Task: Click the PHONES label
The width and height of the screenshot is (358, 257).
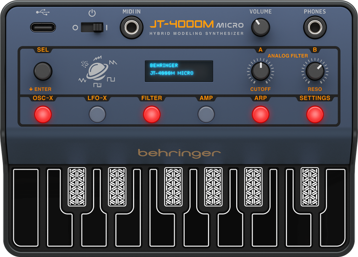Action: pyautogui.click(x=315, y=11)
